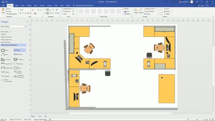Select the Room shape in the stencil
The image size is (215, 121).
point(5,50)
